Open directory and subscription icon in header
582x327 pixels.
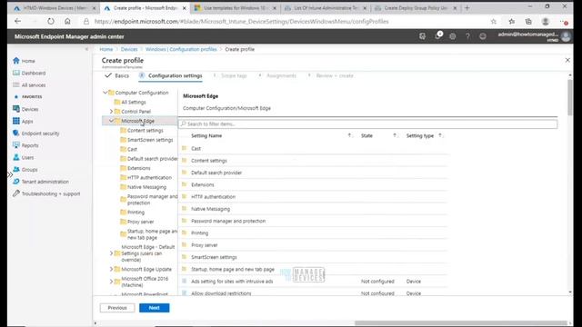tap(422, 36)
